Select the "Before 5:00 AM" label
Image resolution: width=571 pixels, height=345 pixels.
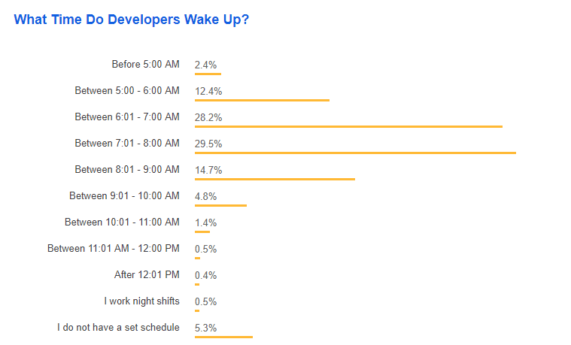point(145,65)
